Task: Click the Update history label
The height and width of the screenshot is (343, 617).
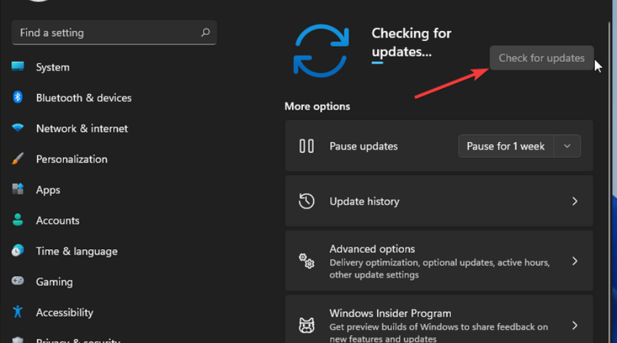Action: [365, 201]
